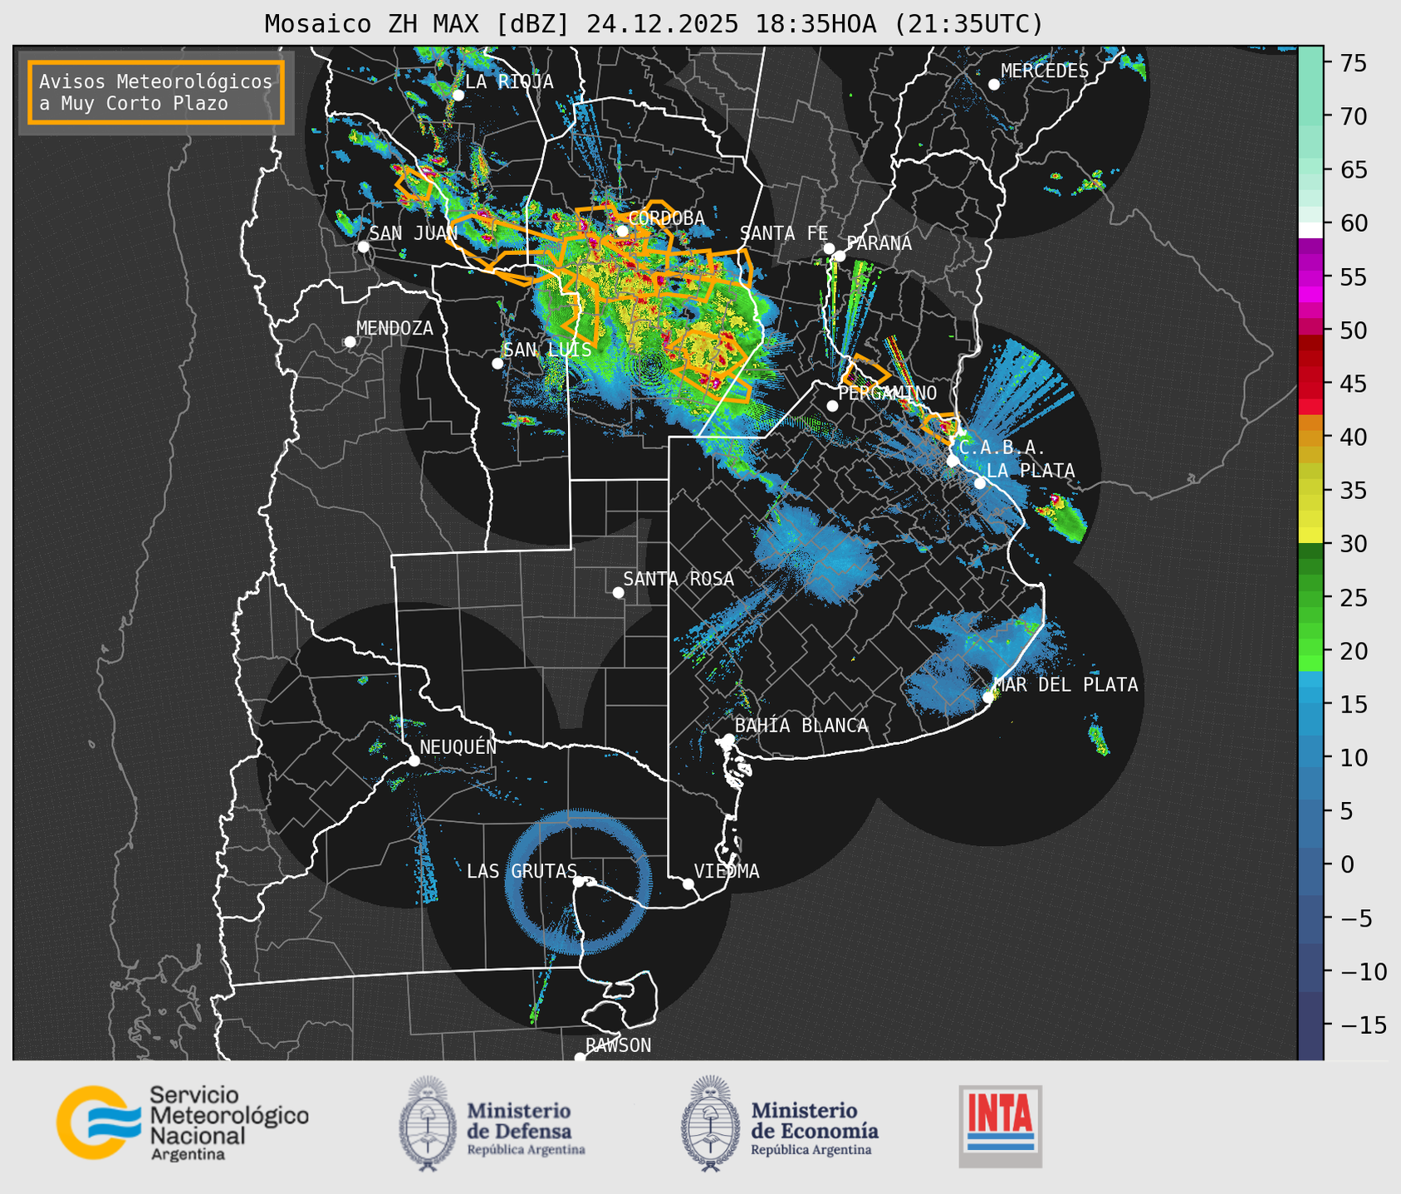Click the SAN JUAN city marker

coord(363,247)
